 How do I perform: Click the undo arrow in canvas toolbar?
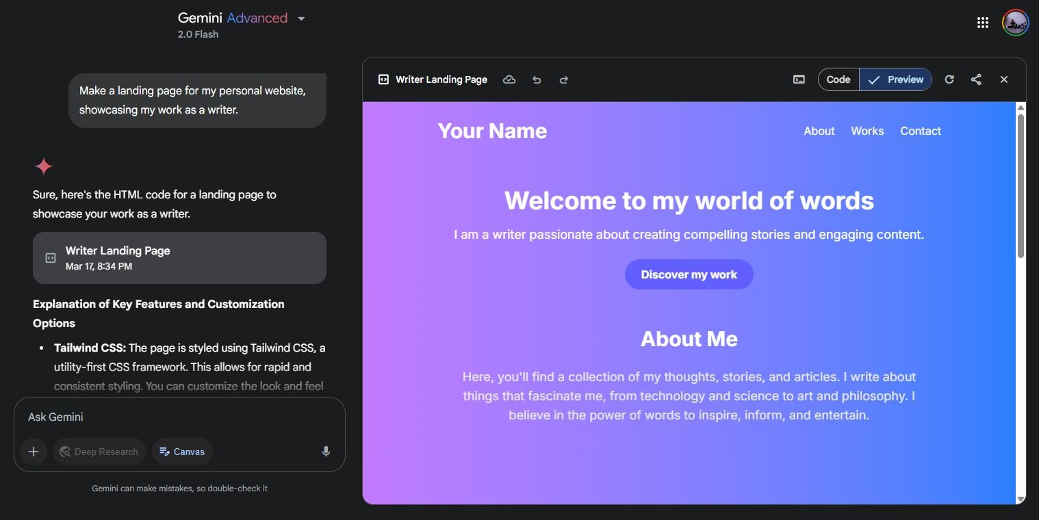point(537,80)
